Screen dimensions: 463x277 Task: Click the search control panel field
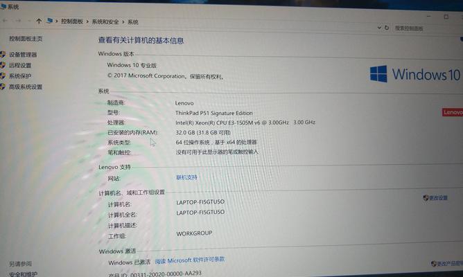[427, 28]
